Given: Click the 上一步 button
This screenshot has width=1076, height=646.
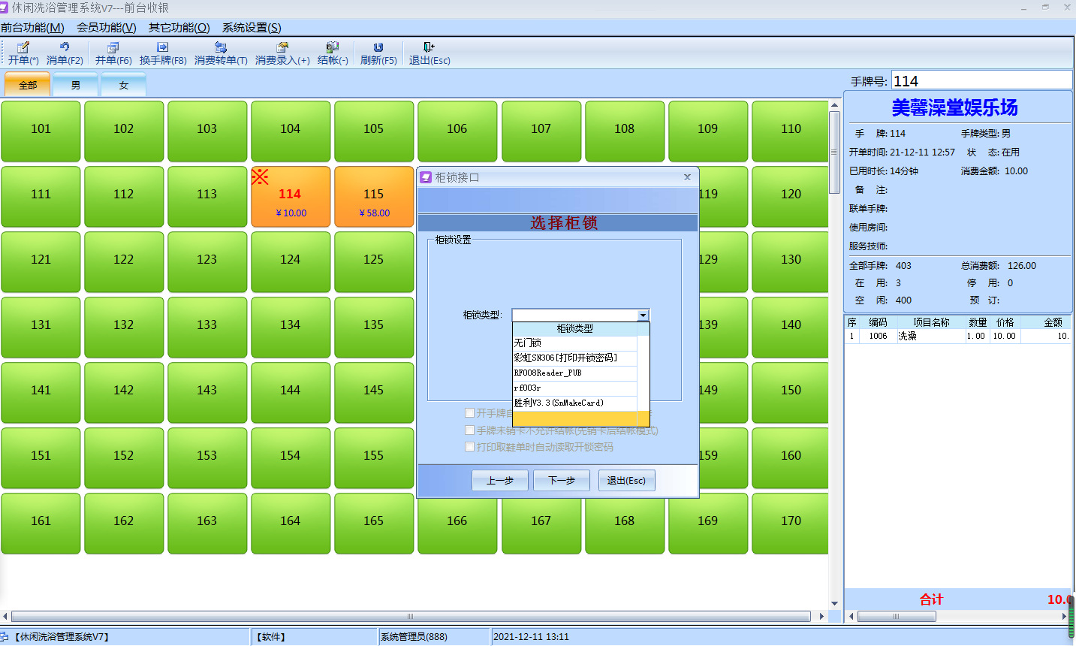Looking at the screenshot, I should (500, 481).
